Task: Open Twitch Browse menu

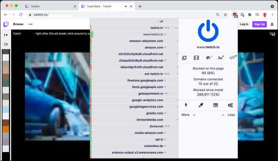Action: pyautogui.click(x=18, y=24)
